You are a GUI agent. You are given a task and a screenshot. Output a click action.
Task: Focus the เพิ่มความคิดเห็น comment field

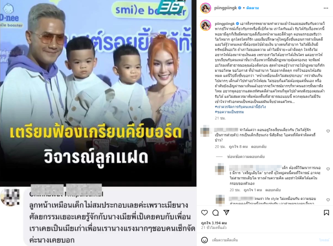click(263, 240)
